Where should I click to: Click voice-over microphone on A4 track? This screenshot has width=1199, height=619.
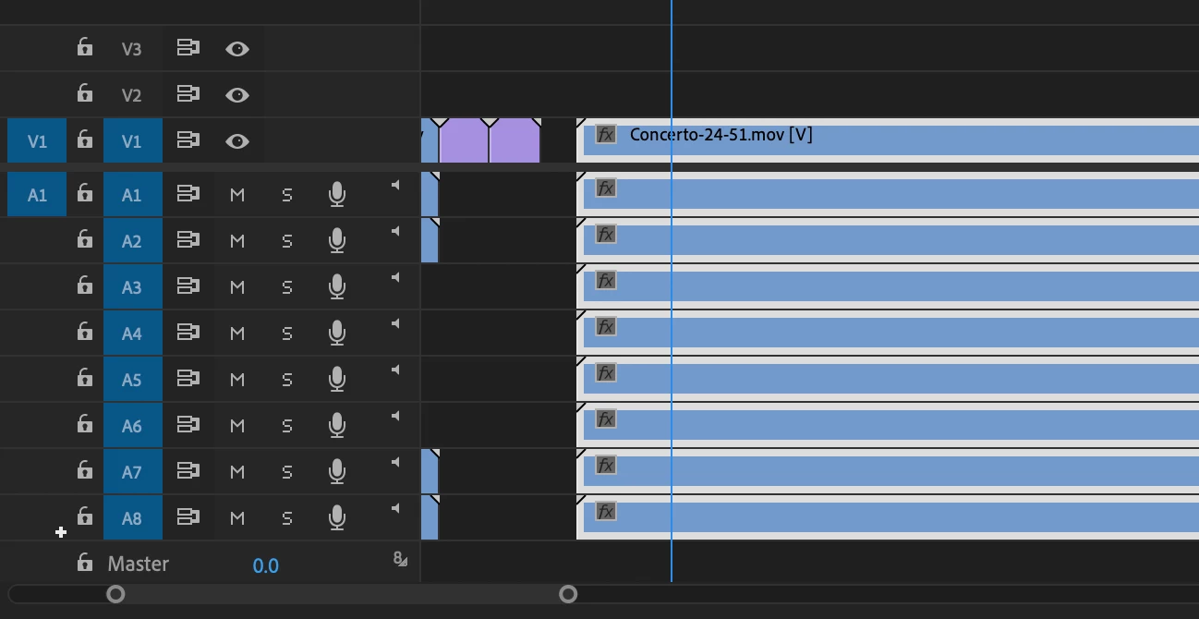click(x=337, y=333)
